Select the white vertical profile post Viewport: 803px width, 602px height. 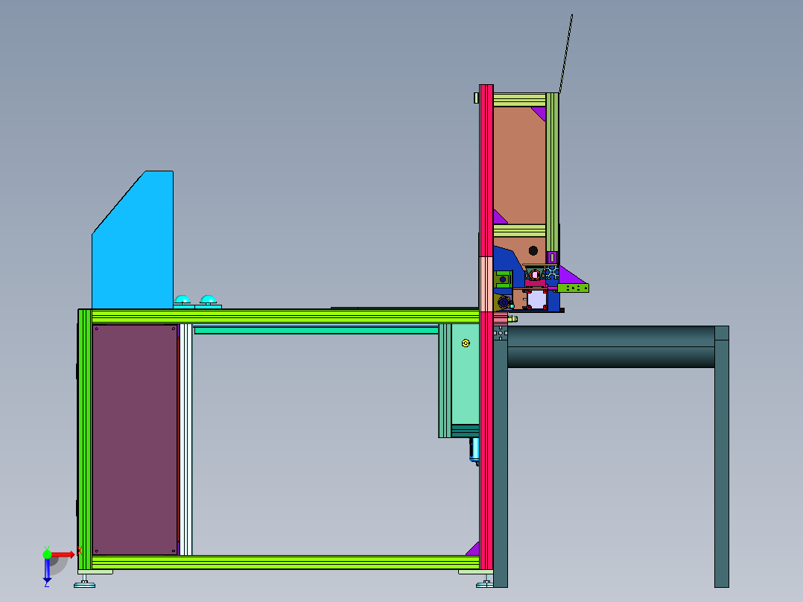point(186,440)
